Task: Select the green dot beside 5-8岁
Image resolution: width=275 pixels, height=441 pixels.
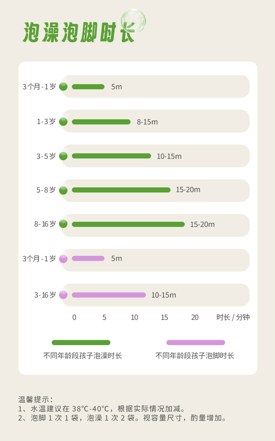Action: pos(63,190)
